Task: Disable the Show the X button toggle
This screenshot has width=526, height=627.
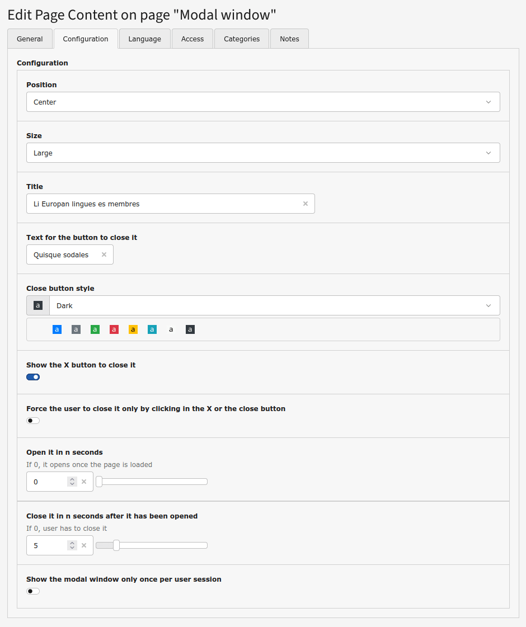Action: (x=33, y=377)
